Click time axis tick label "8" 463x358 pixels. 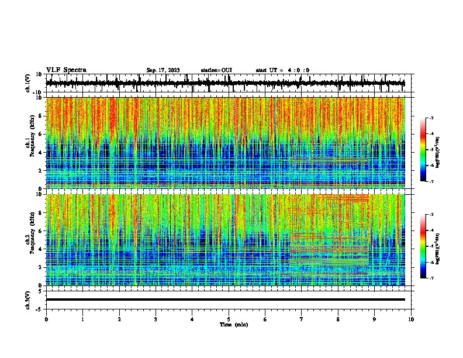point(338,319)
